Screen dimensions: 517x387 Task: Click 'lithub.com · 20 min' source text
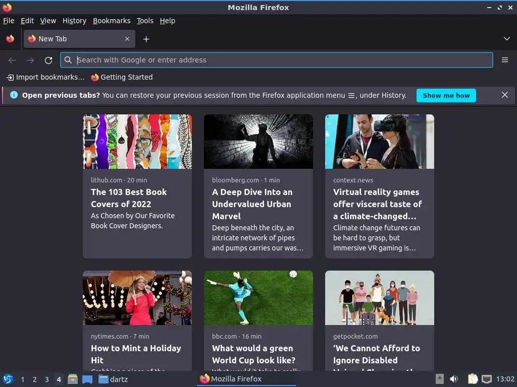(x=119, y=180)
